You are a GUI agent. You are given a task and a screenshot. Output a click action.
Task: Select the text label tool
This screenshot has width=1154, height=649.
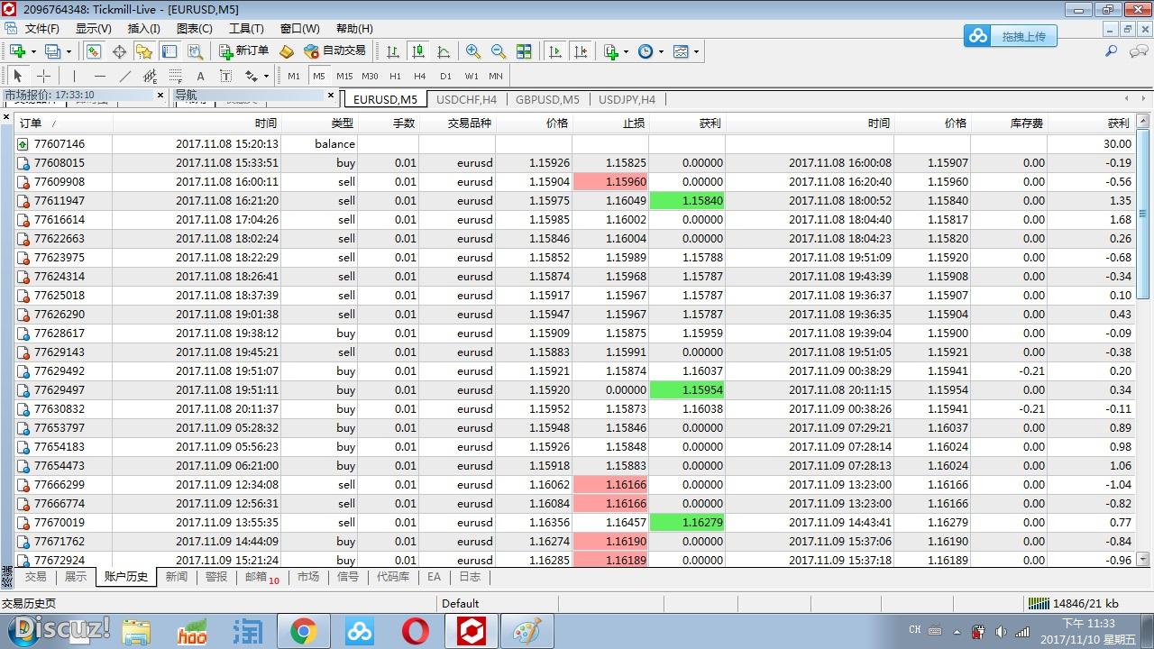[225, 76]
